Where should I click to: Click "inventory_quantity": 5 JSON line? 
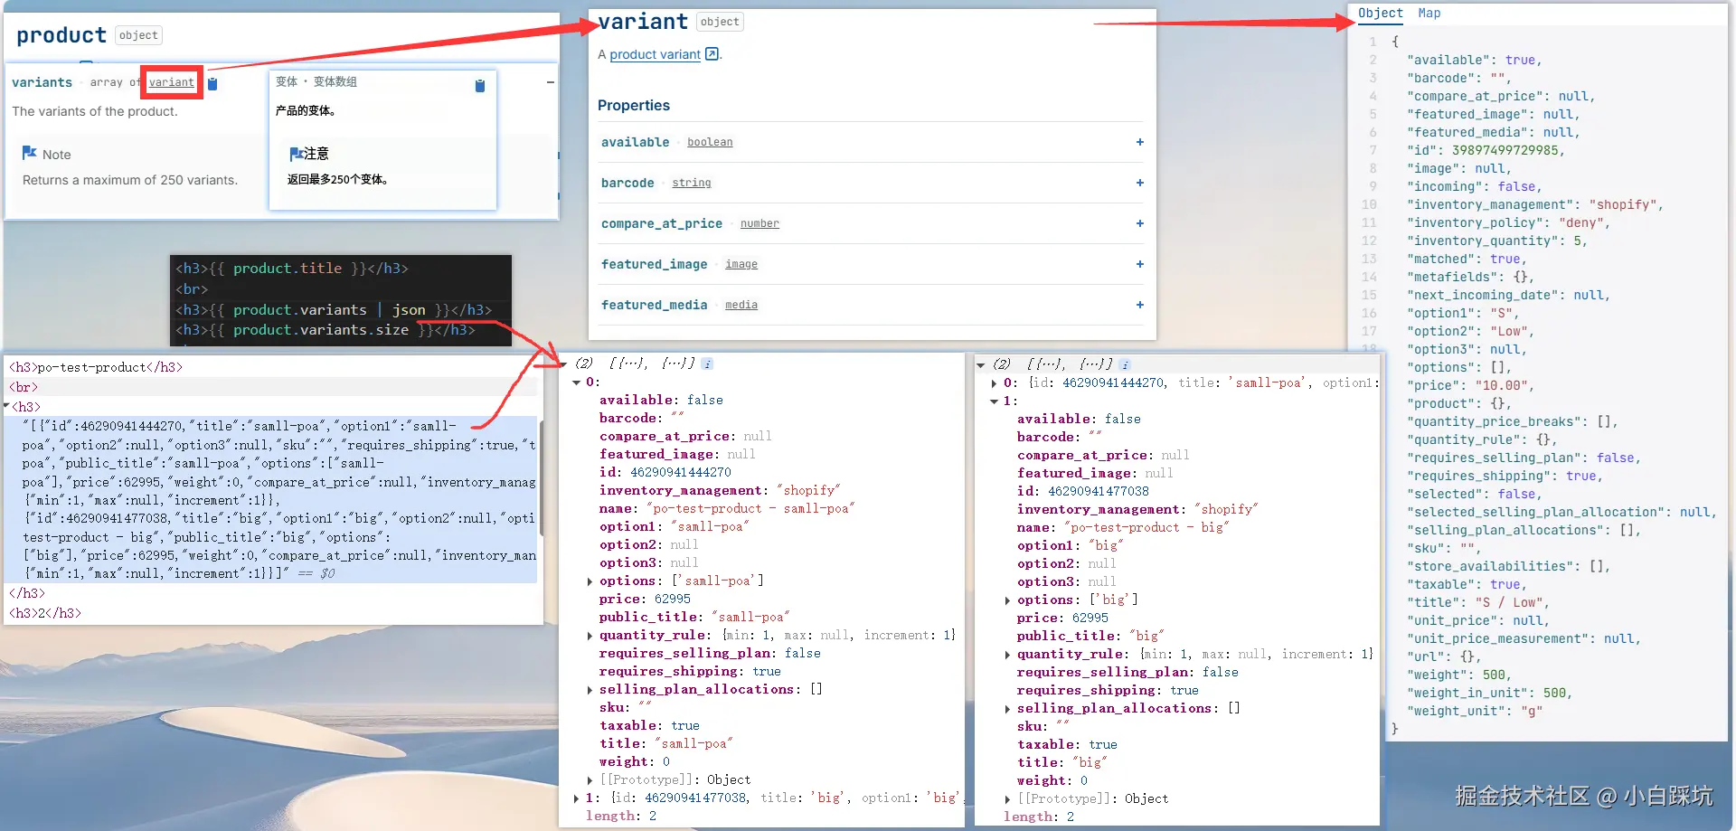tap(1496, 241)
